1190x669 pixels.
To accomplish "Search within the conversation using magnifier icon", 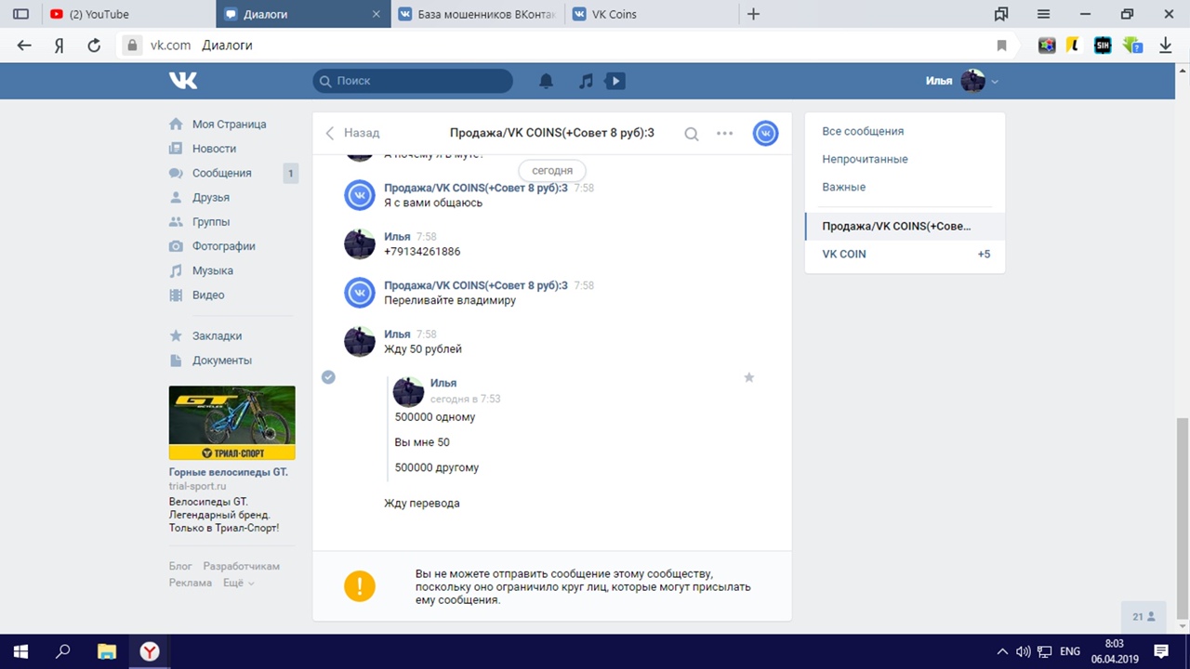I will 692,134.
